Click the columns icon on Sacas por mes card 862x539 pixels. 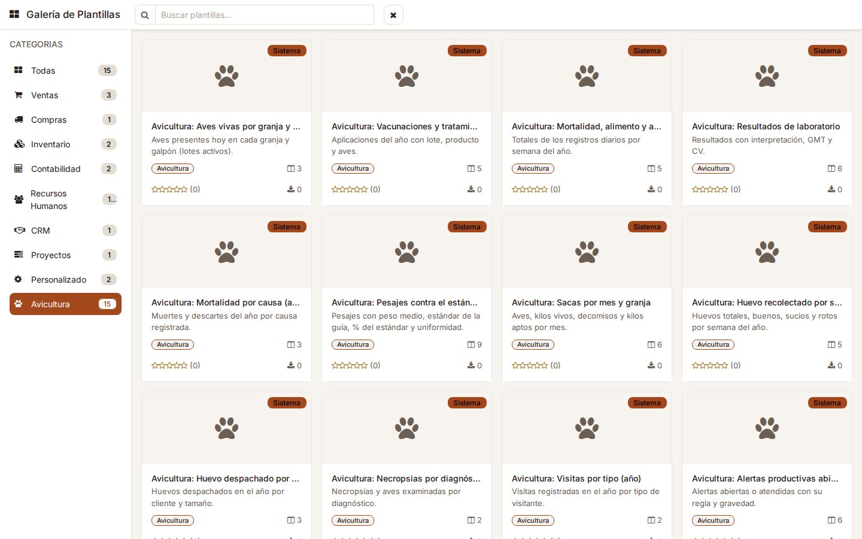pos(651,345)
